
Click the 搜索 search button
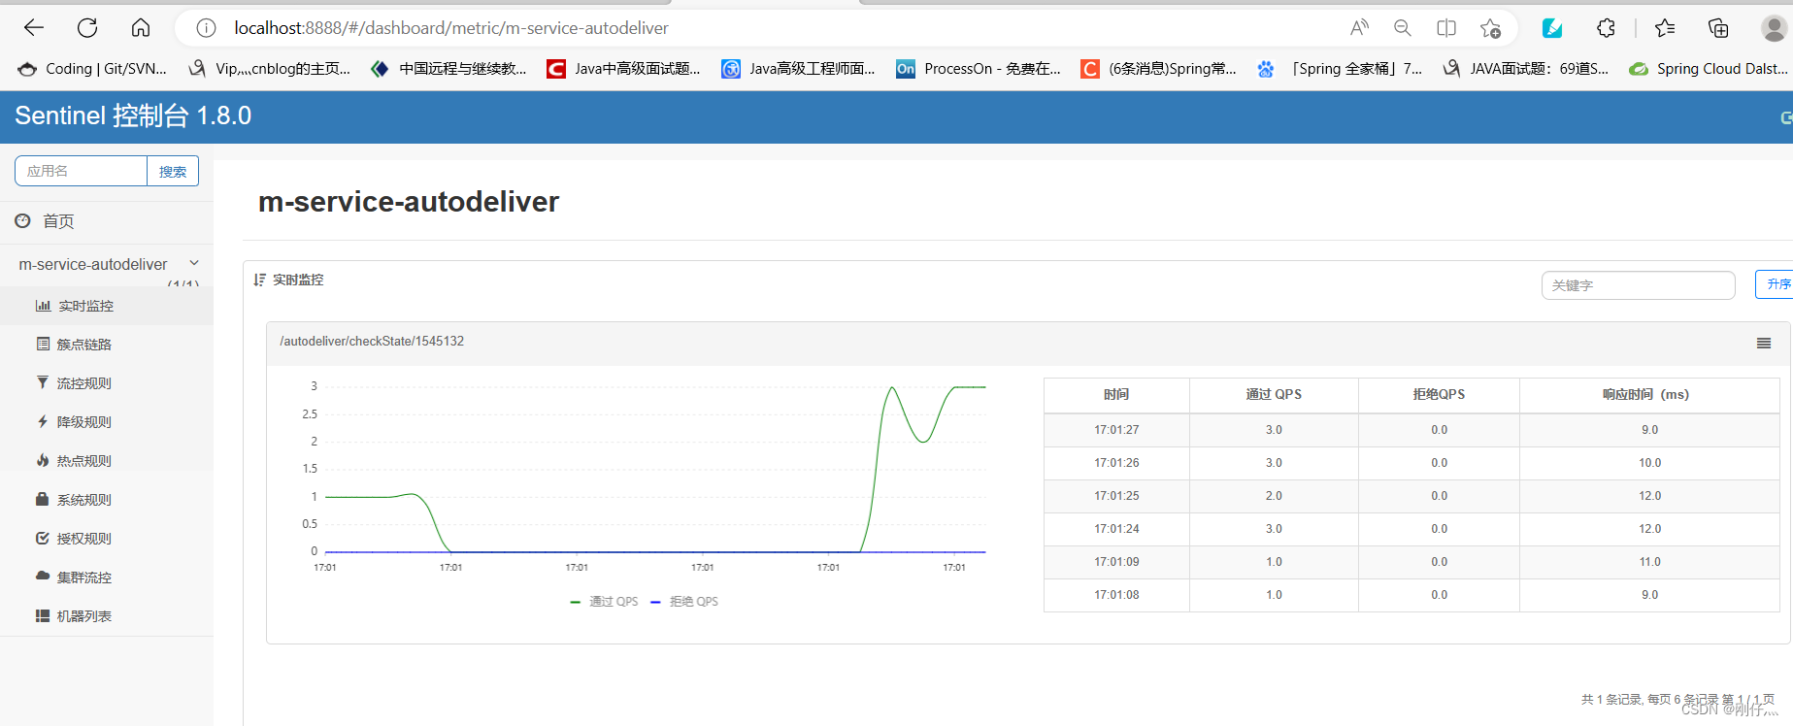tap(173, 171)
